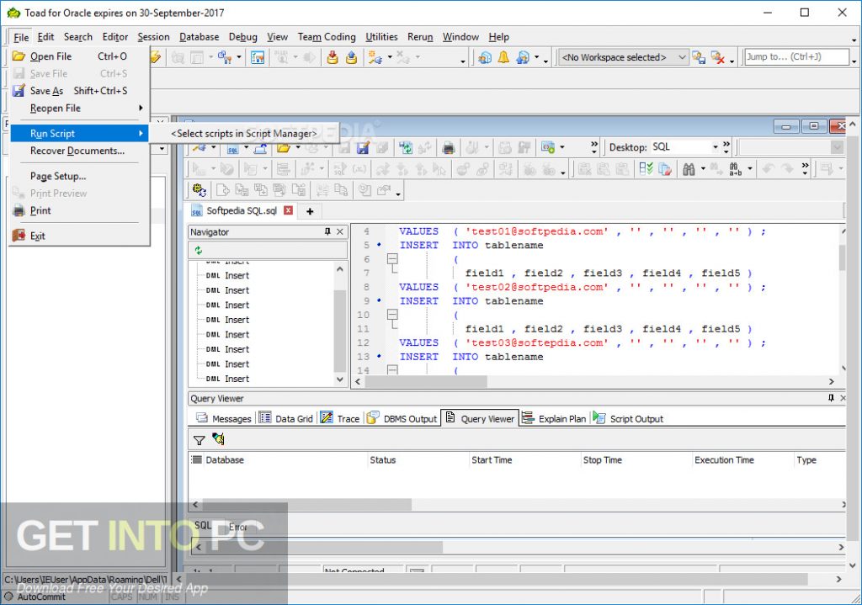The height and width of the screenshot is (605, 862).
Task: Switch to the Explain Plan tab
Action: 554,419
